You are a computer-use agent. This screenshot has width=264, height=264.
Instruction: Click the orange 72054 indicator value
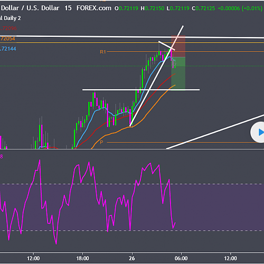[x=7, y=39]
